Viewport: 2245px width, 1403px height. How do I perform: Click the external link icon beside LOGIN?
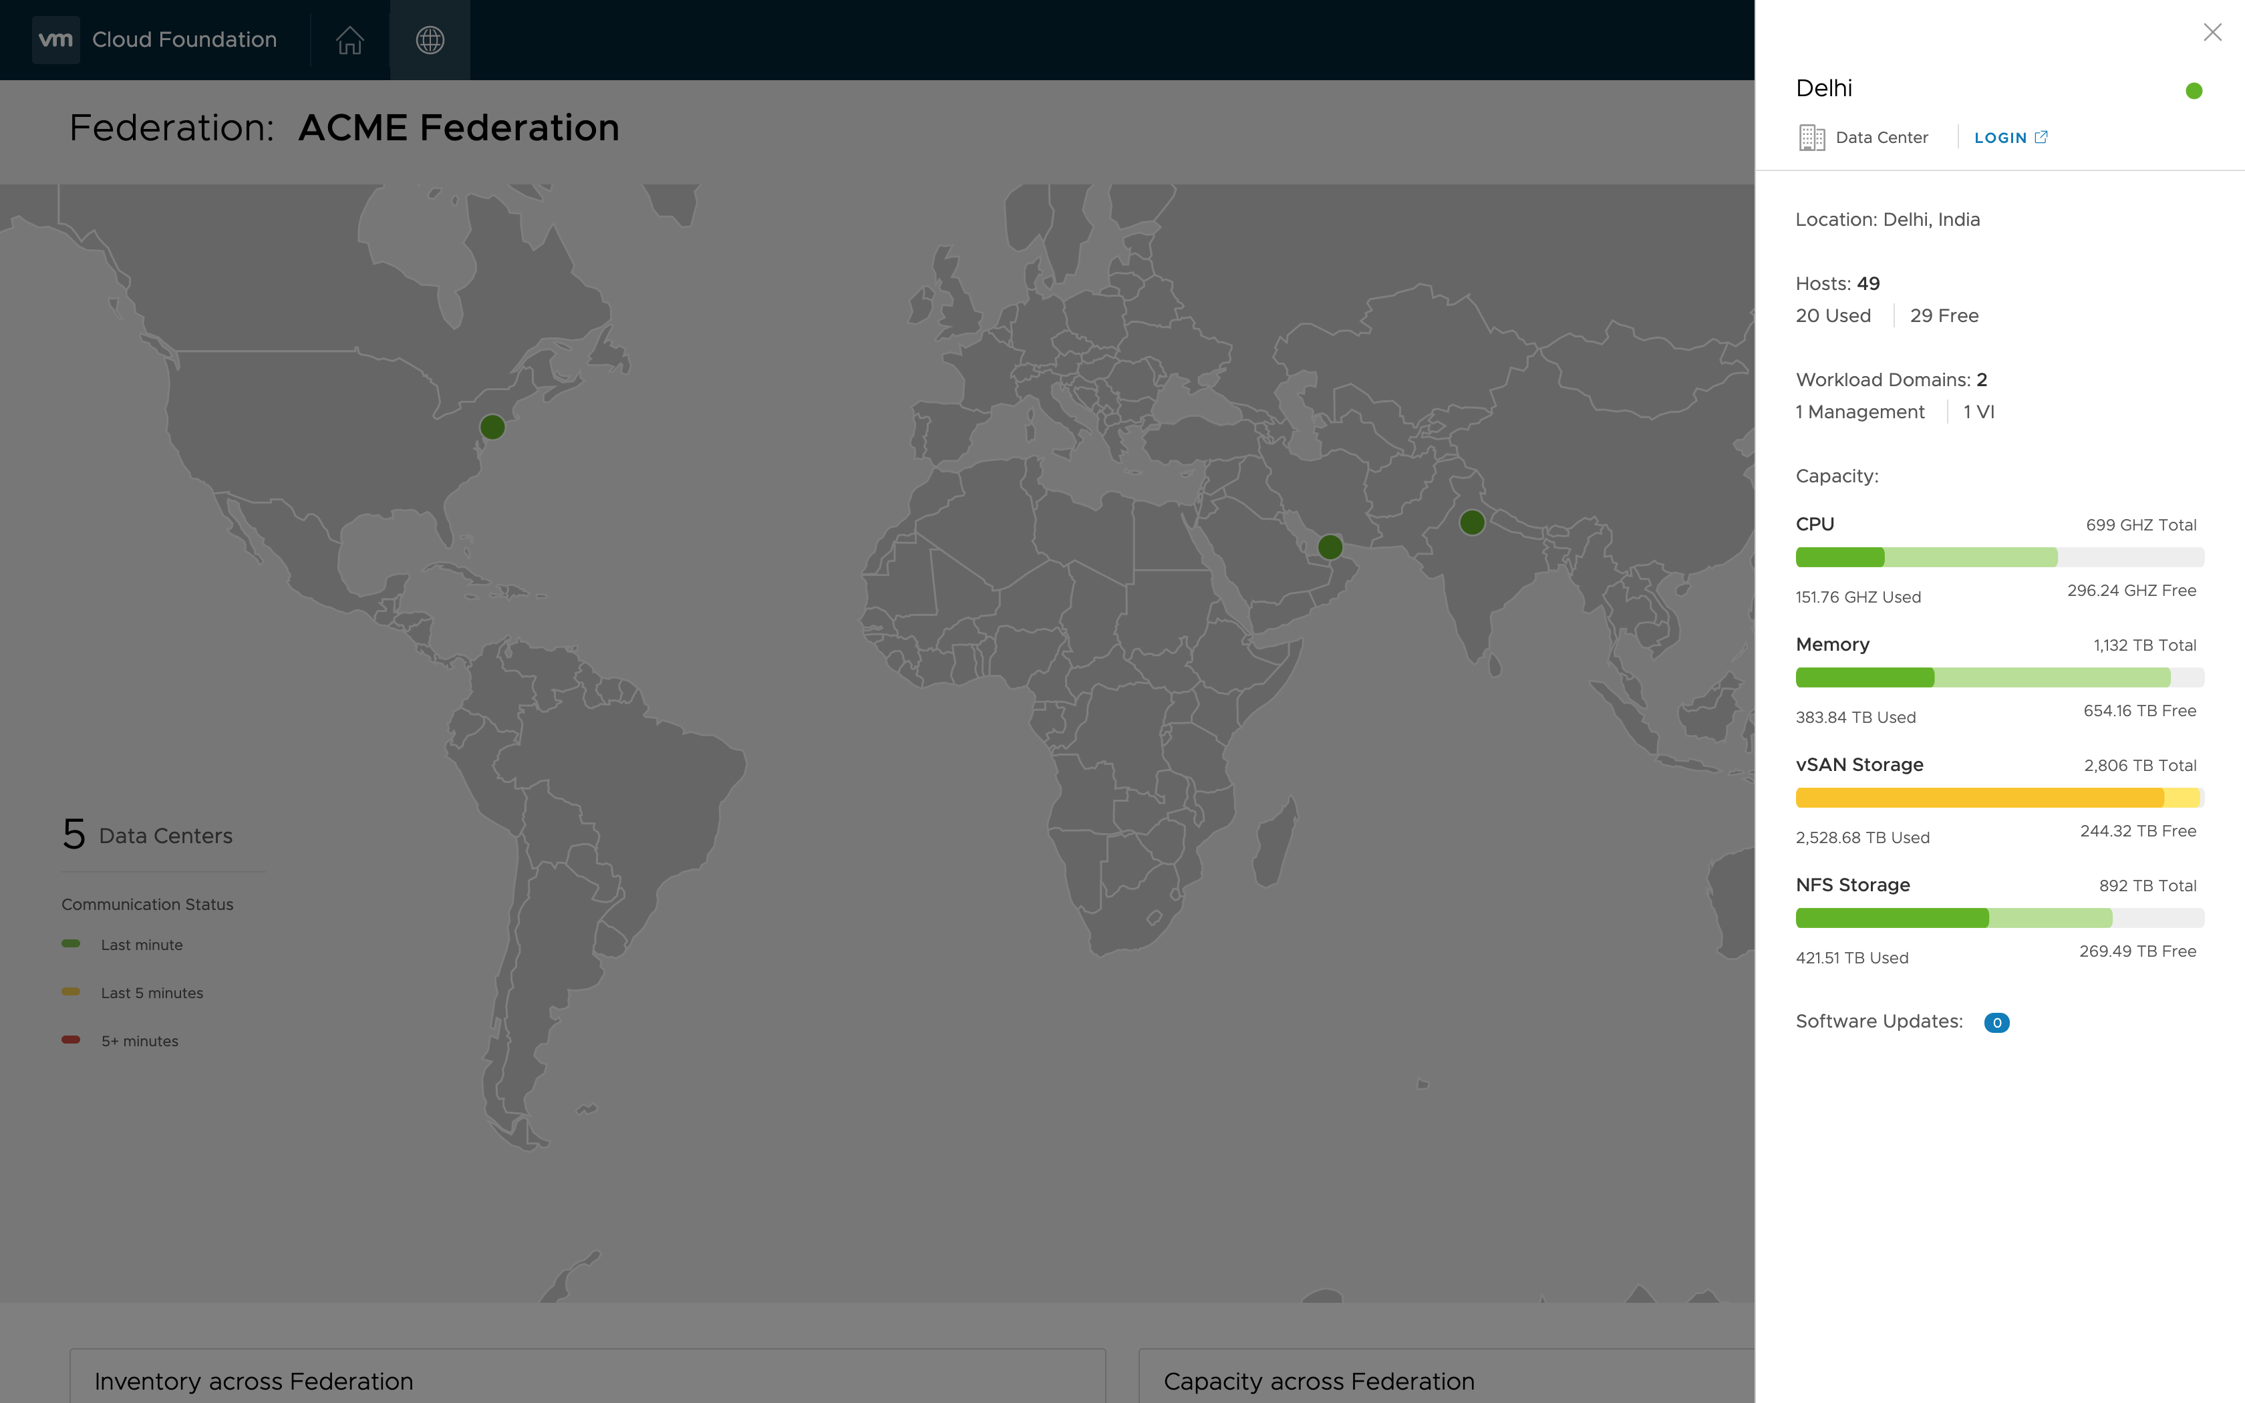click(x=2041, y=136)
